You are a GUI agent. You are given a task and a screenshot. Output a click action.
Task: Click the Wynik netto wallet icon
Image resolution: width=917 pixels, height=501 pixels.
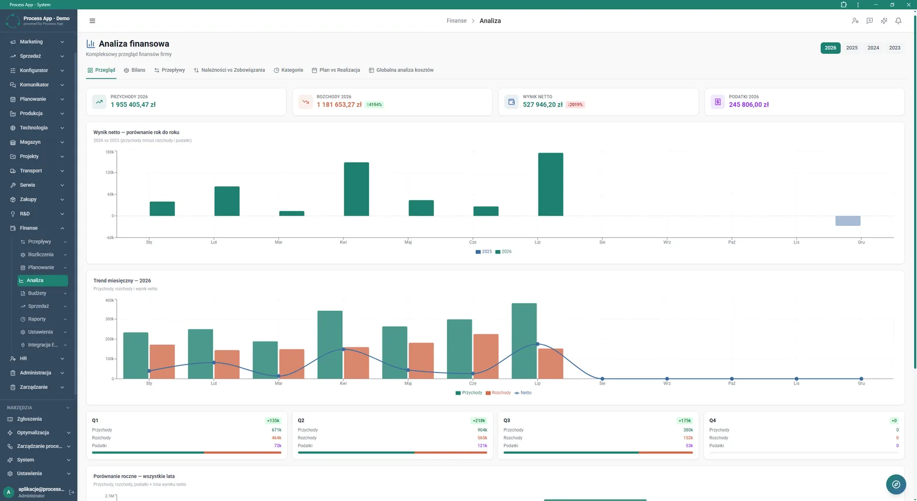pyautogui.click(x=511, y=101)
